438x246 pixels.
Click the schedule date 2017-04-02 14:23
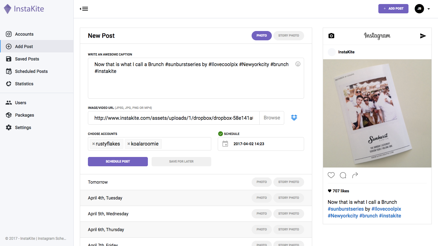tap(249, 144)
